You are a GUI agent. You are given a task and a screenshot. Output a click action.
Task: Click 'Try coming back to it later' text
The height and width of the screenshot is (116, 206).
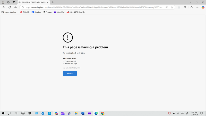click(74, 53)
